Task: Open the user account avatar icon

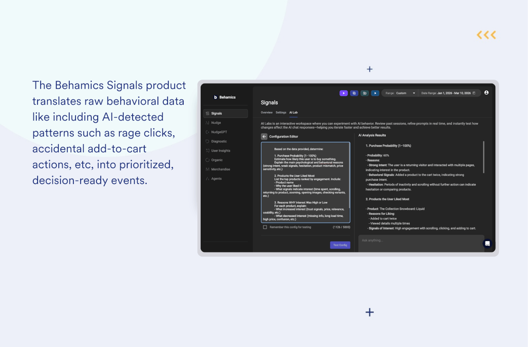Action: tap(486, 93)
